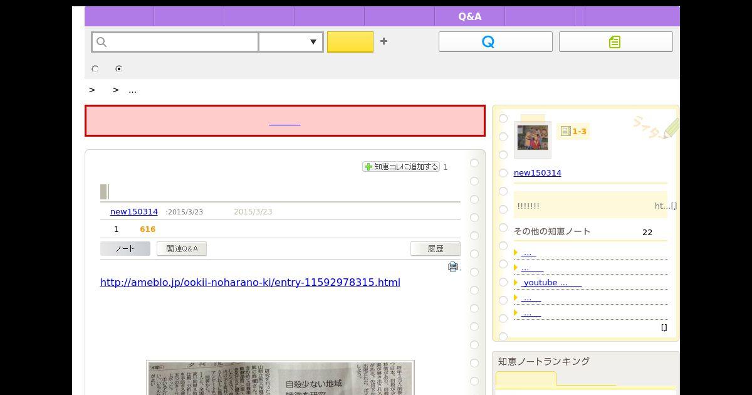Screen dimensions: 752x395
Task: Click the その他の知恵ノート heading
Action: coord(552,231)
